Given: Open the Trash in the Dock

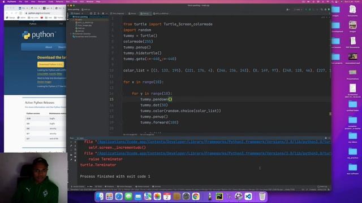Looking at the screenshot, I should click(x=262, y=197).
